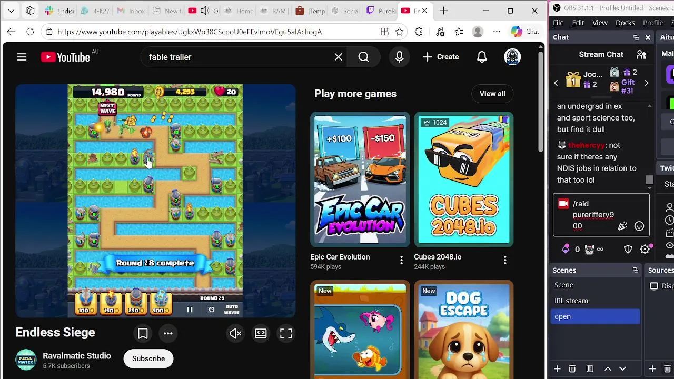Click the browser address bar URL
674x379 pixels.
[190, 32]
